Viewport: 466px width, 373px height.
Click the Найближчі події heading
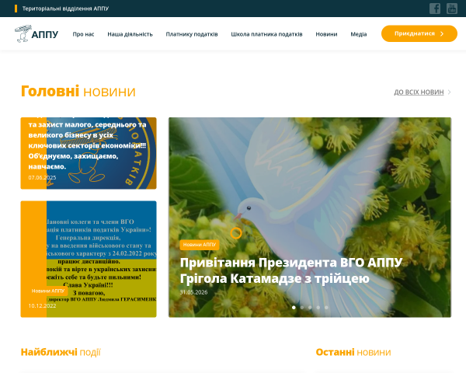click(x=61, y=352)
